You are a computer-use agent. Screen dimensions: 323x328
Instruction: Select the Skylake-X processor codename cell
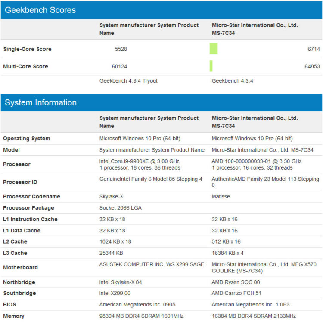point(112,197)
